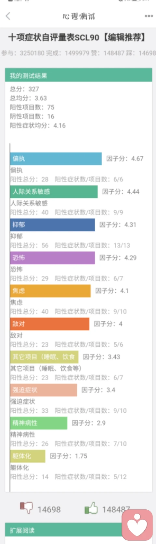This screenshot has height=544, width=156.
Task: Select the yellow 焦虑 bar
Action: (50, 291)
